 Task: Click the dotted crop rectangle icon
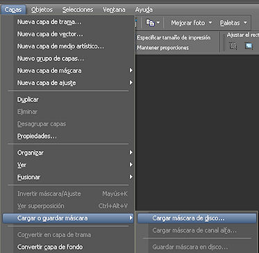(x=233, y=46)
